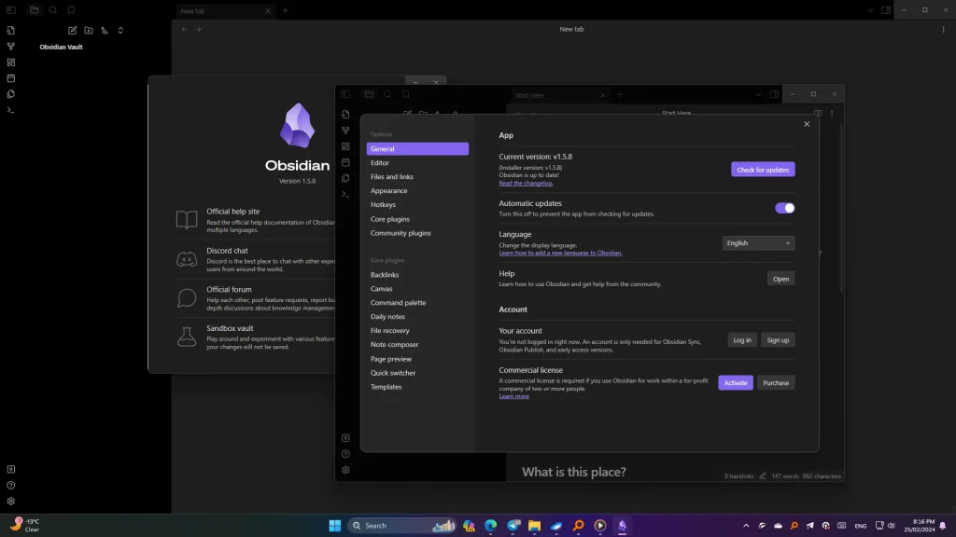Open more options menu in New tab pane
The height and width of the screenshot is (537, 956).
click(943, 29)
